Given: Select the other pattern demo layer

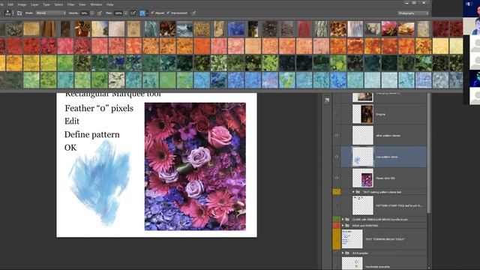Looking at the screenshot, I should (x=384, y=135).
